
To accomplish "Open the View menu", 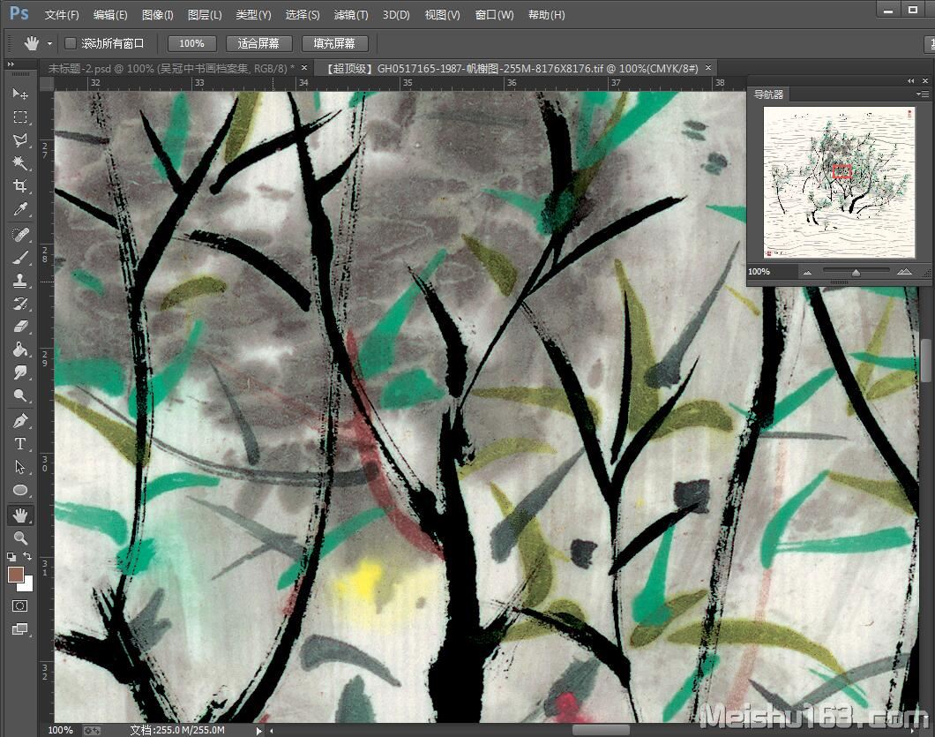I will pyautogui.click(x=443, y=15).
